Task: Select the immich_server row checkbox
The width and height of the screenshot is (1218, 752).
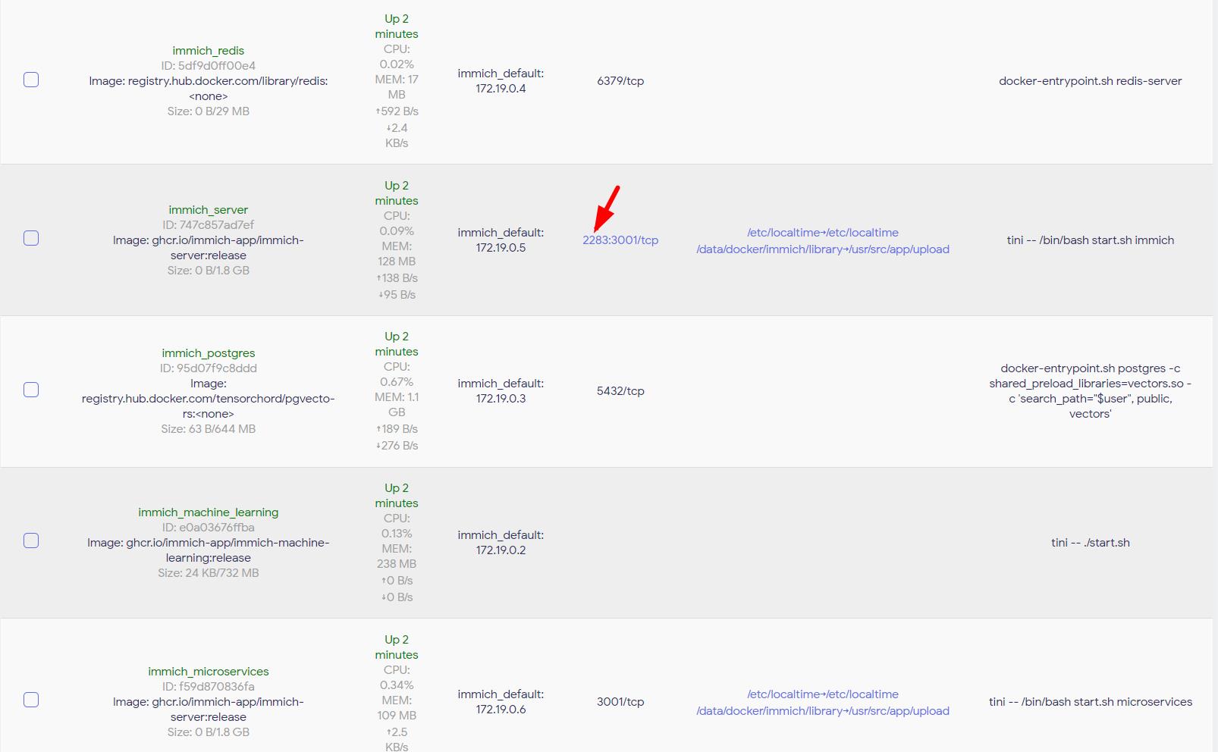Action: [x=31, y=238]
